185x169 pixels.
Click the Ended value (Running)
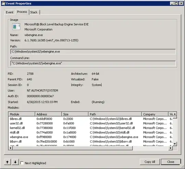tap(98, 102)
